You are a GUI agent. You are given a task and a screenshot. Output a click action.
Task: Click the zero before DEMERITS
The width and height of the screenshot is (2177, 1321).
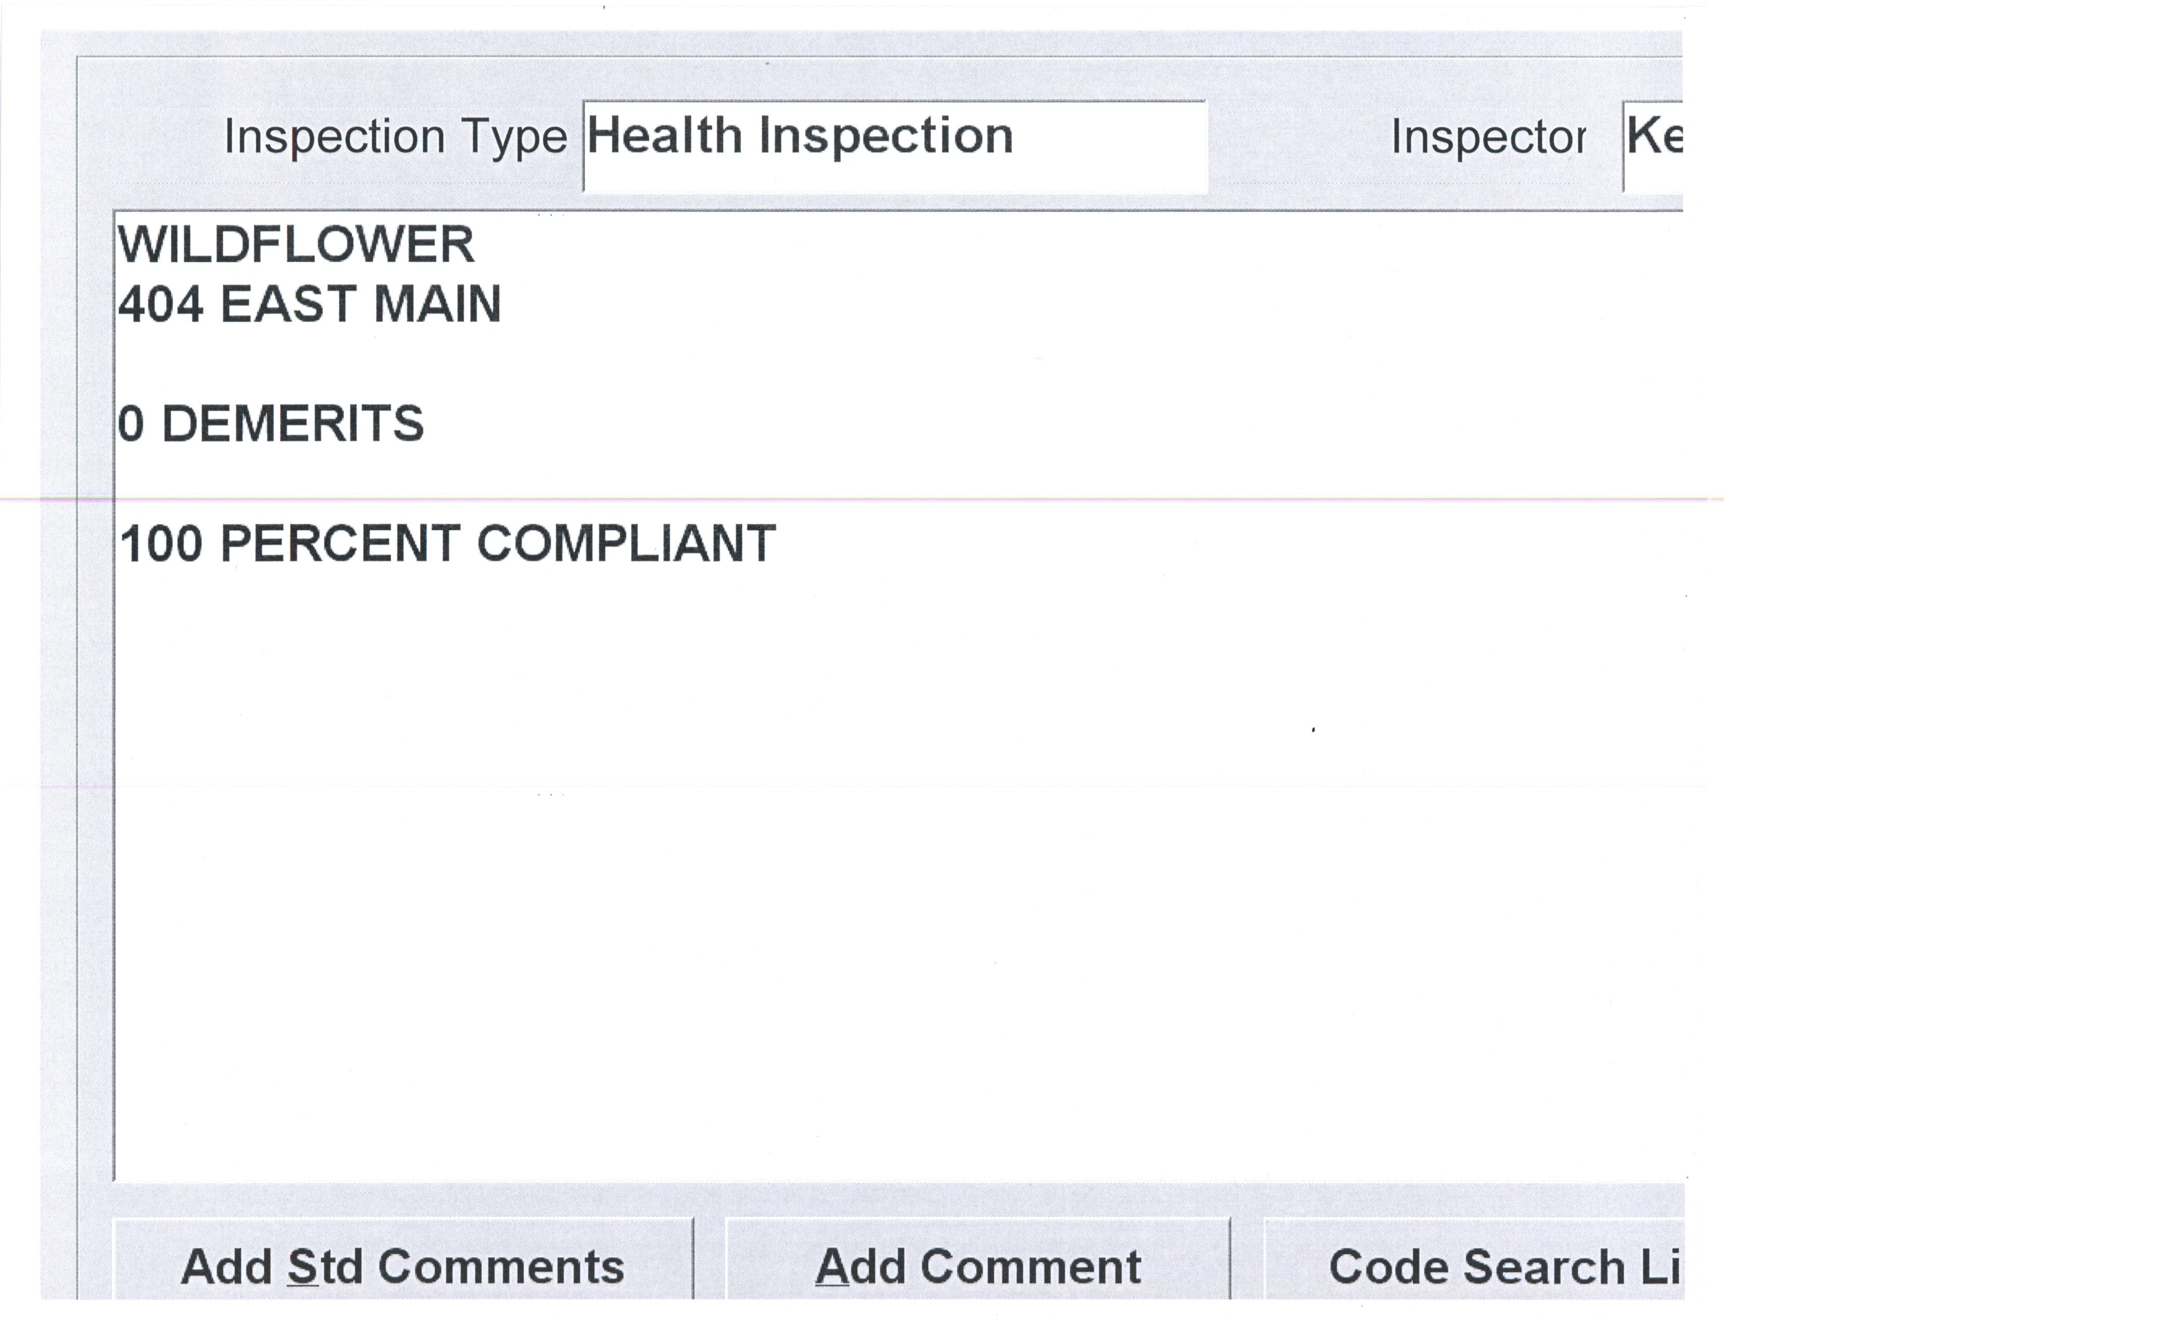(x=131, y=424)
